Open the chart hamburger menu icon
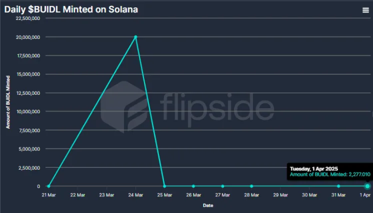This screenshot has width=373, height=213. click(x=366, y=10)
